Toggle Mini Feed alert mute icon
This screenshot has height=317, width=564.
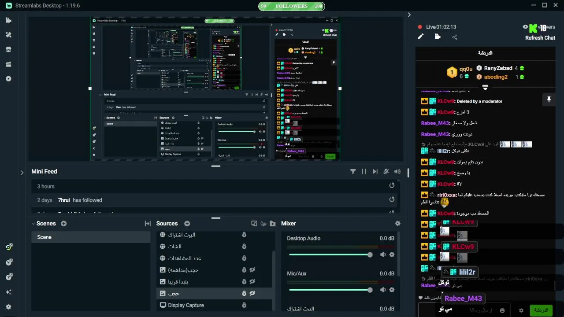point(386,172)
